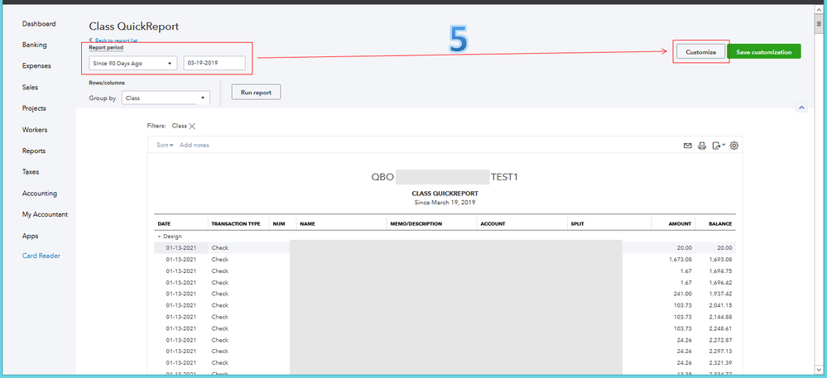Open Workers in the sidebar
This screenshot has width=827, height=378.
click(x=34, y=130)
